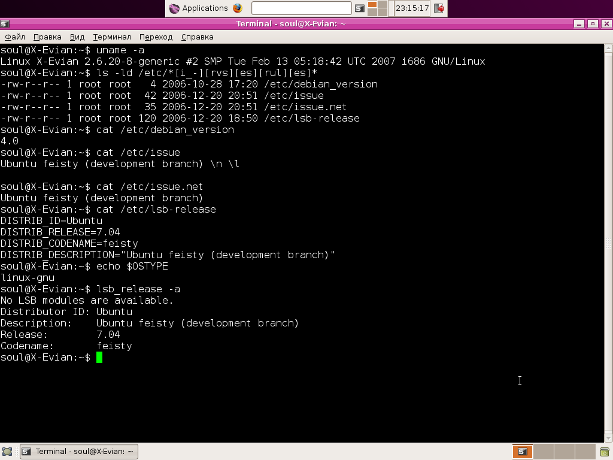Click the 'Distributor ID: Ubuntu' line
The width and height of the screenshot is (613, 460).
coord(66,311)
